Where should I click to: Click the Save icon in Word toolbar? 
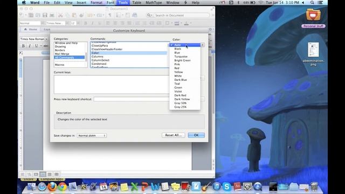point(45,15)
